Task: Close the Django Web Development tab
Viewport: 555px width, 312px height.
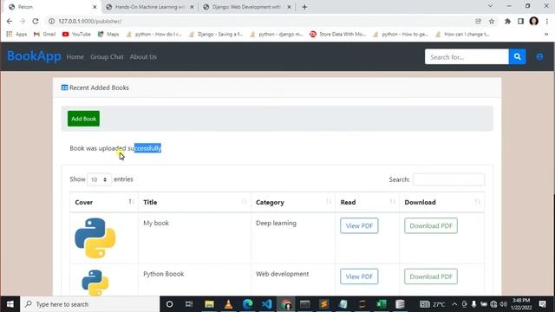Action: 289,7
